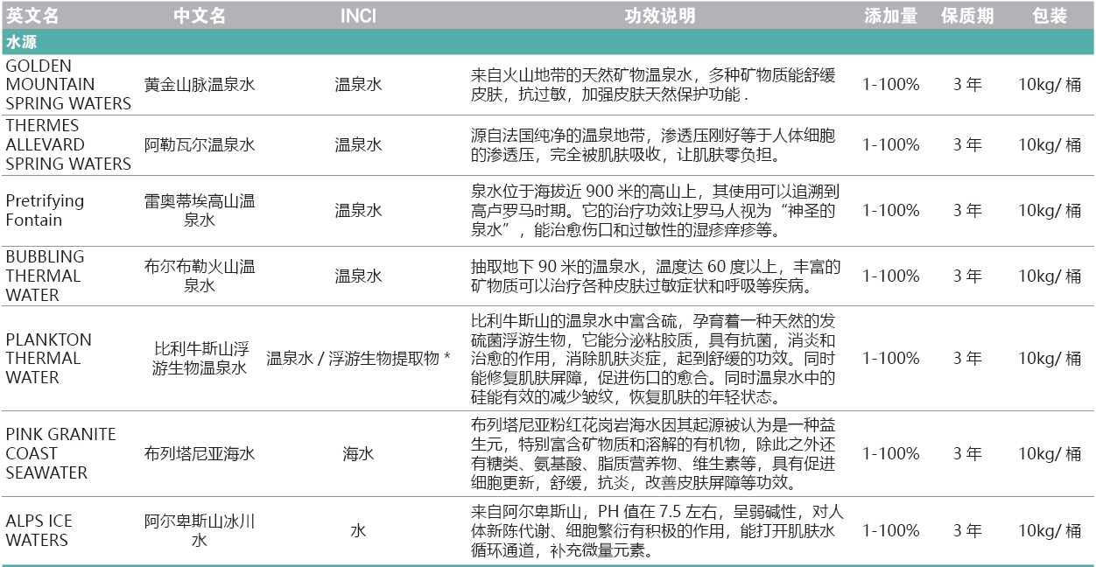Image resolution: width=1096 pixels, height=567 pixels.
Task: Select 温泉水 INCI in GOLDEN MOUNTAIN row
Action: 358,85
